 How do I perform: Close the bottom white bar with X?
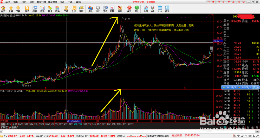(x=257, y=132)
